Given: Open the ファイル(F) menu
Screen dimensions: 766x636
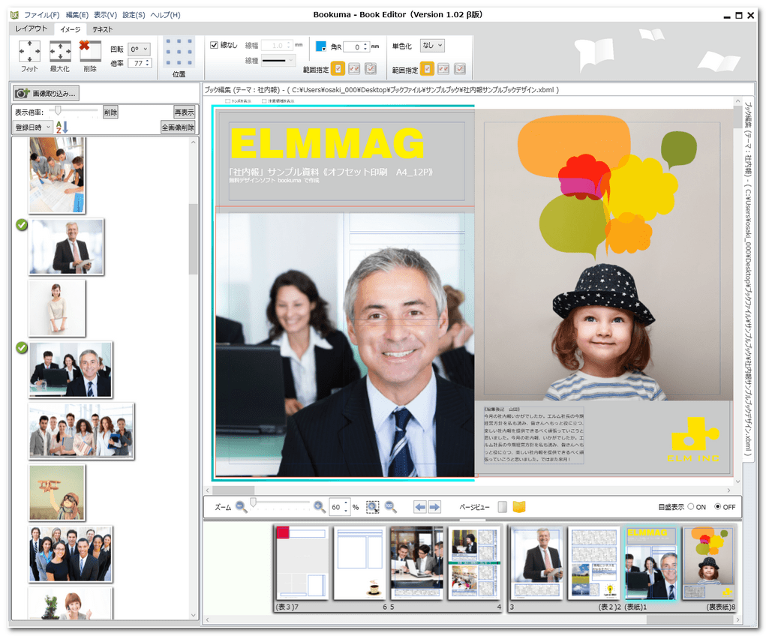Looking at the screenshot, I should pyautogui.click(x=42, y=15).
